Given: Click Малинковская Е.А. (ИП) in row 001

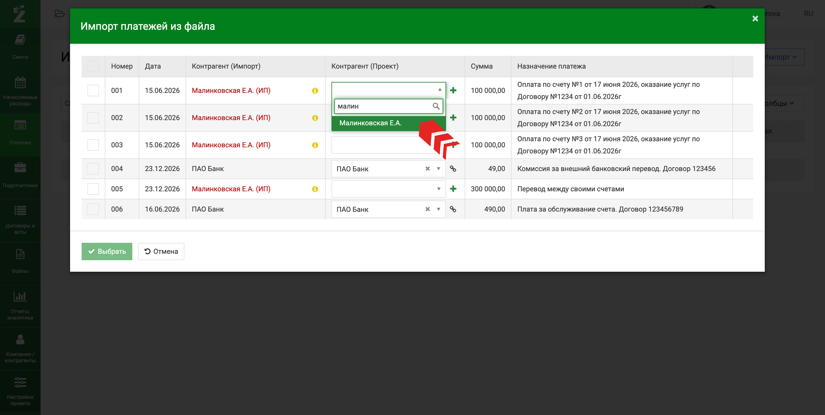Looking at the screenshot, I should 231,91.
